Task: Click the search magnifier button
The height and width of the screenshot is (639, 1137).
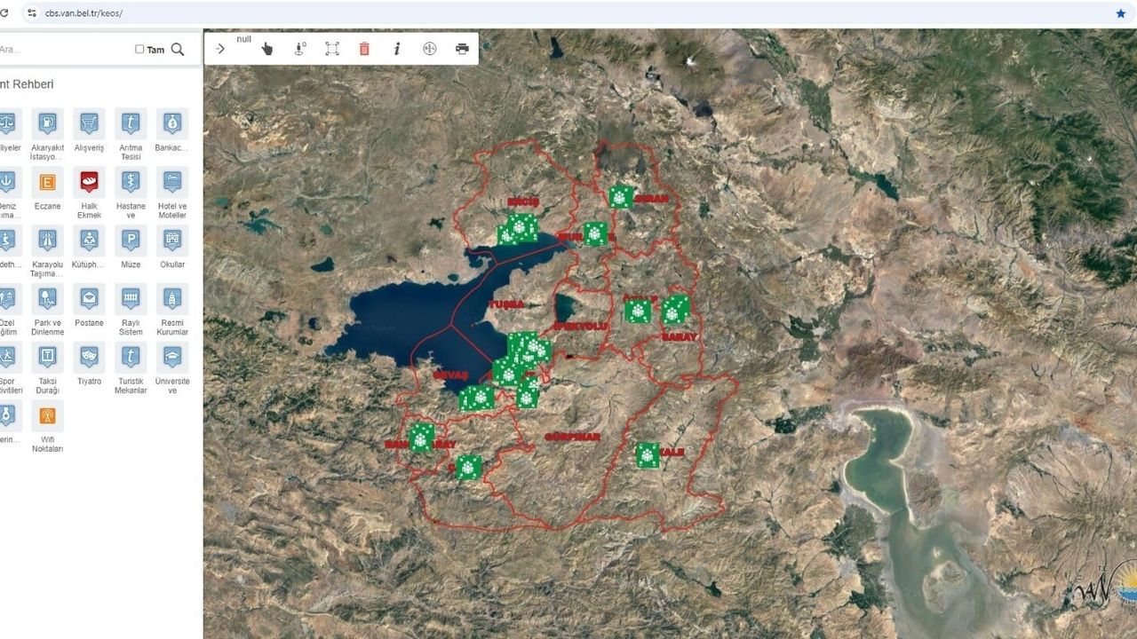Action: coord(178,50)
